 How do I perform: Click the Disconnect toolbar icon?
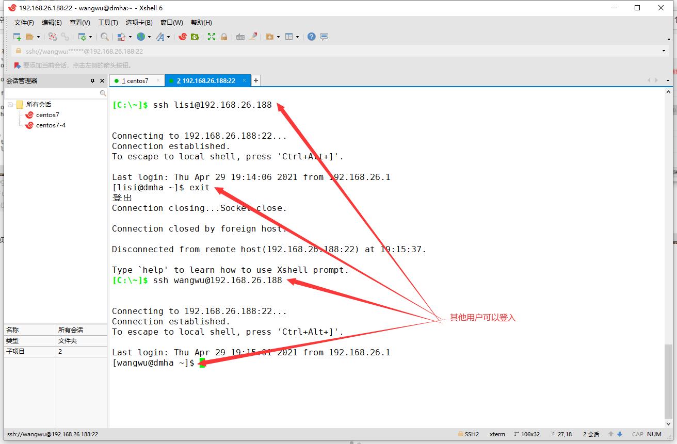pos(53,37)
